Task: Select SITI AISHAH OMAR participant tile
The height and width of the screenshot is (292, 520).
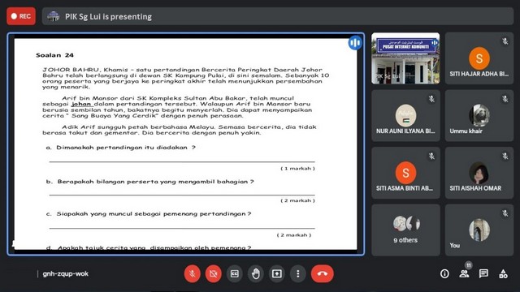Action: pos(479,173)
